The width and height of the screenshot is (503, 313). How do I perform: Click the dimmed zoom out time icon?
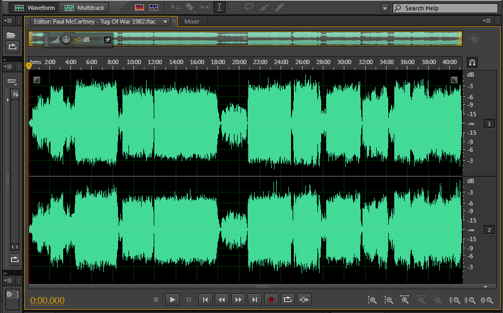421,300
